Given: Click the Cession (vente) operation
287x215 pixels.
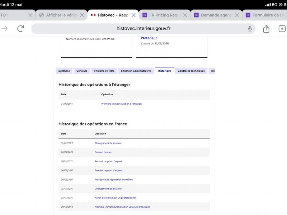Looking at the screenshot, I should 103,152.
